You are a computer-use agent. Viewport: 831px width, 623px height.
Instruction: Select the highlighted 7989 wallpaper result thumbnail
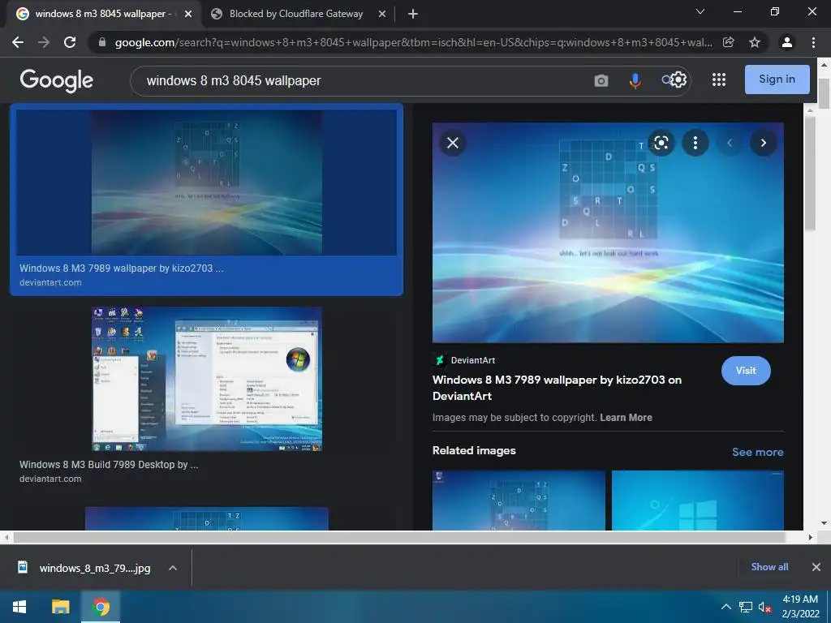(206, 183)
